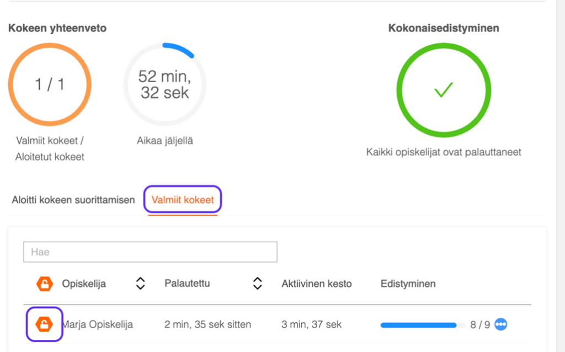Image resolution: width=565 pixels, height=352 pixels.
Task: Click the 2 min, 35 sek sitten timestamp
Action: coord(208,324)
